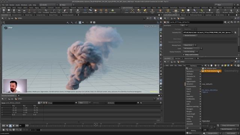
Task: Expand the Machine Learning submenu
Action: [x=193, y=106]
